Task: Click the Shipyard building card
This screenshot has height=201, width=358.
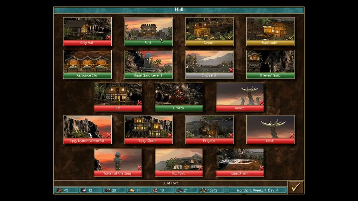Action: click(x=209, y=64)
